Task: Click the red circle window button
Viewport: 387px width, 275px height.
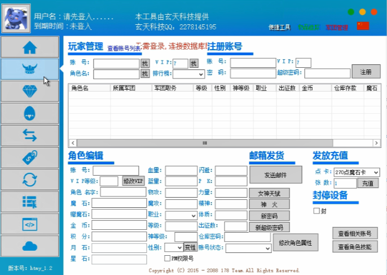Action: (x=374, y=12)
